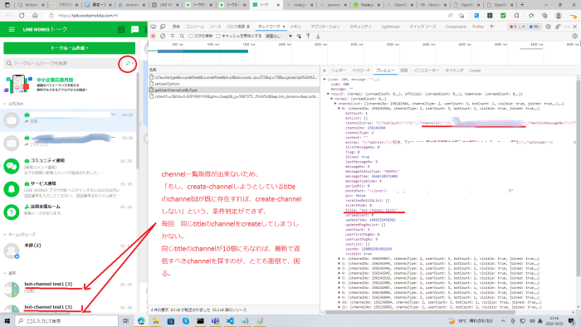Click the Windows taskbar search box
This screenshot has width=581, height=327.
66,320
